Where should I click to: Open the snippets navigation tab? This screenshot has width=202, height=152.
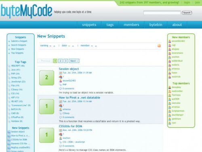[89, 25]
